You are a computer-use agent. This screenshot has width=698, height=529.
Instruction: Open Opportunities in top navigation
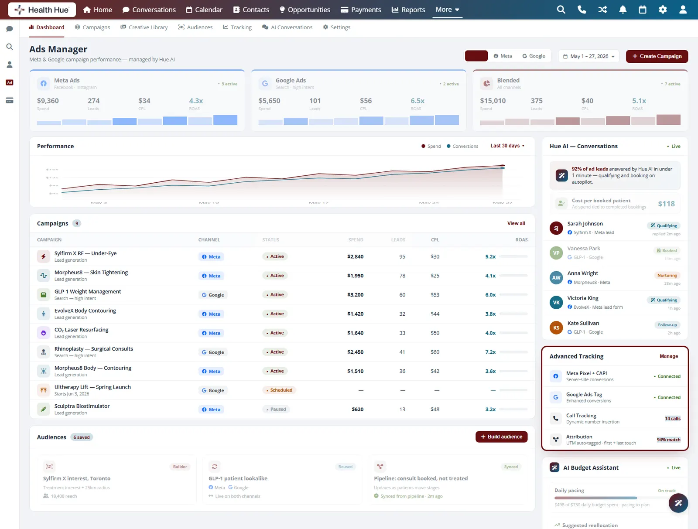click(305, 10)
